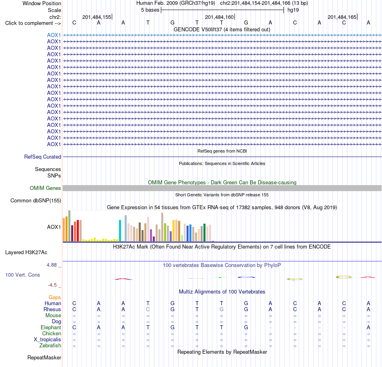Select the Zebrafish alignment row label
Screen dimensions: 382x367
point(50,346)
